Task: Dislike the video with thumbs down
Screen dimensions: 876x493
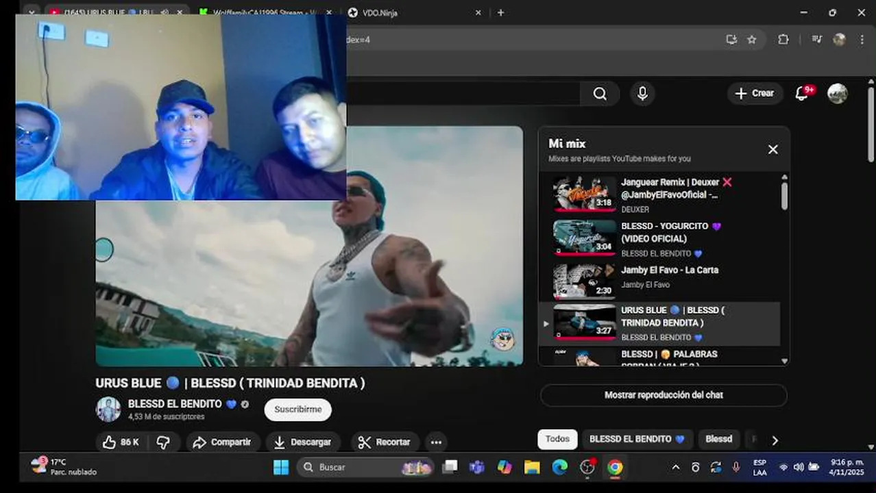Action: [x=163, y=442]
